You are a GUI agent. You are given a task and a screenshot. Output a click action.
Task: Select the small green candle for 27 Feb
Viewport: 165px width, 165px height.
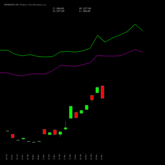[x=23, y=139]
